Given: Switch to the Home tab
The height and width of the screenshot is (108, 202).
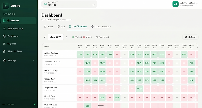Looking at the screenshot, I should [x=49, y=27].
